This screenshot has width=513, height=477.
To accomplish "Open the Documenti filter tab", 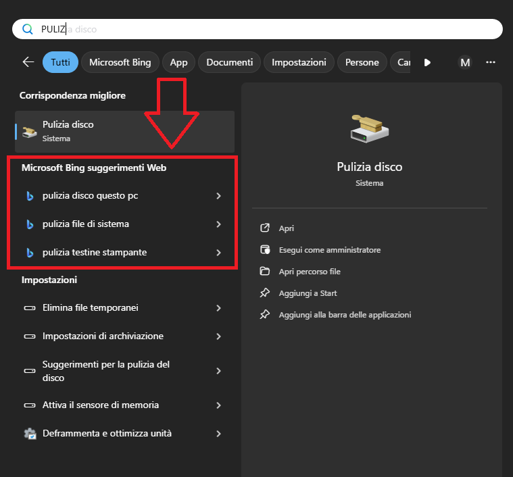I will coord(230,62).
